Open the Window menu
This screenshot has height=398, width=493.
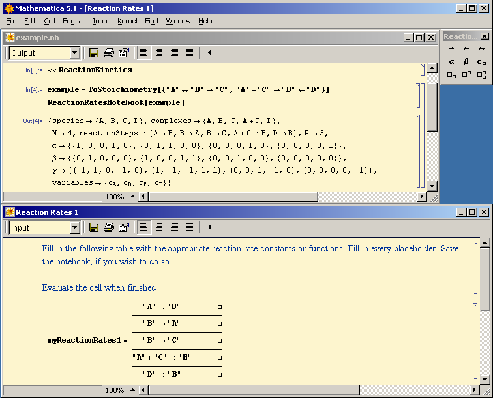[178, 21]
